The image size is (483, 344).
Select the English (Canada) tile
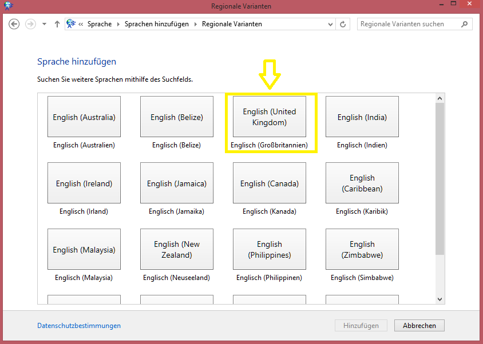(x=270, y=183)
